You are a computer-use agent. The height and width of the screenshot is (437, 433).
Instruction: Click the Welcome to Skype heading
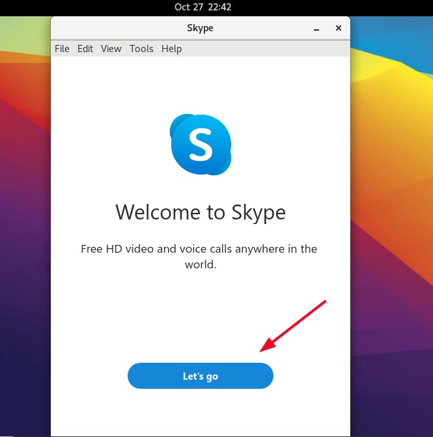[x=200, y=212]
